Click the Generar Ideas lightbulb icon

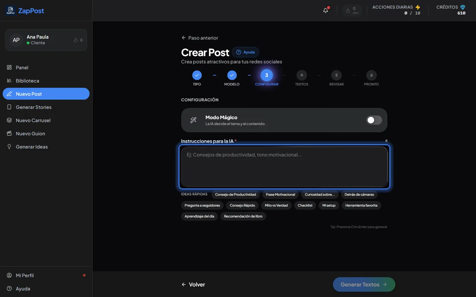coord(9,147)
